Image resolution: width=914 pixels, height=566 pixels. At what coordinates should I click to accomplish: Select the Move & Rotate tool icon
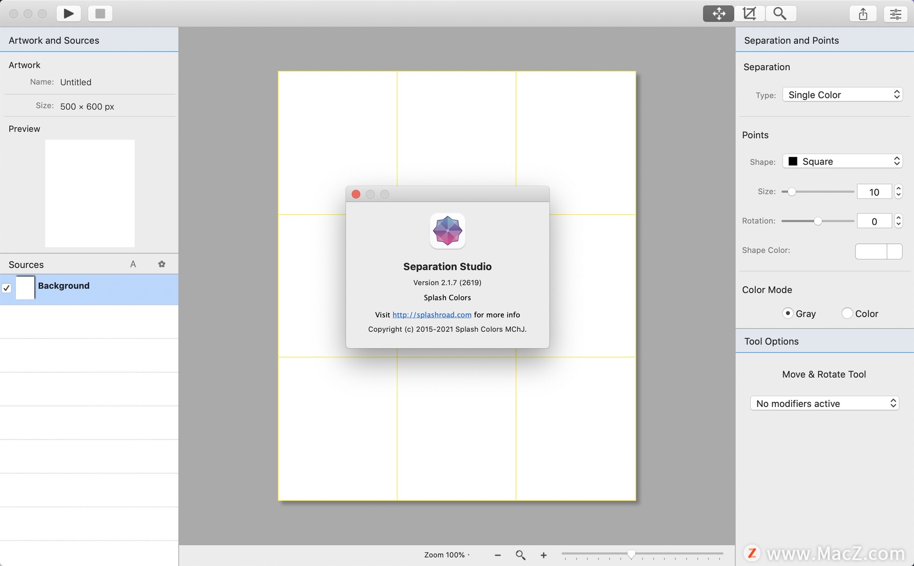coord(718,13)
